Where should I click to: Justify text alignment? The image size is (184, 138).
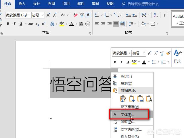[116, 24]
